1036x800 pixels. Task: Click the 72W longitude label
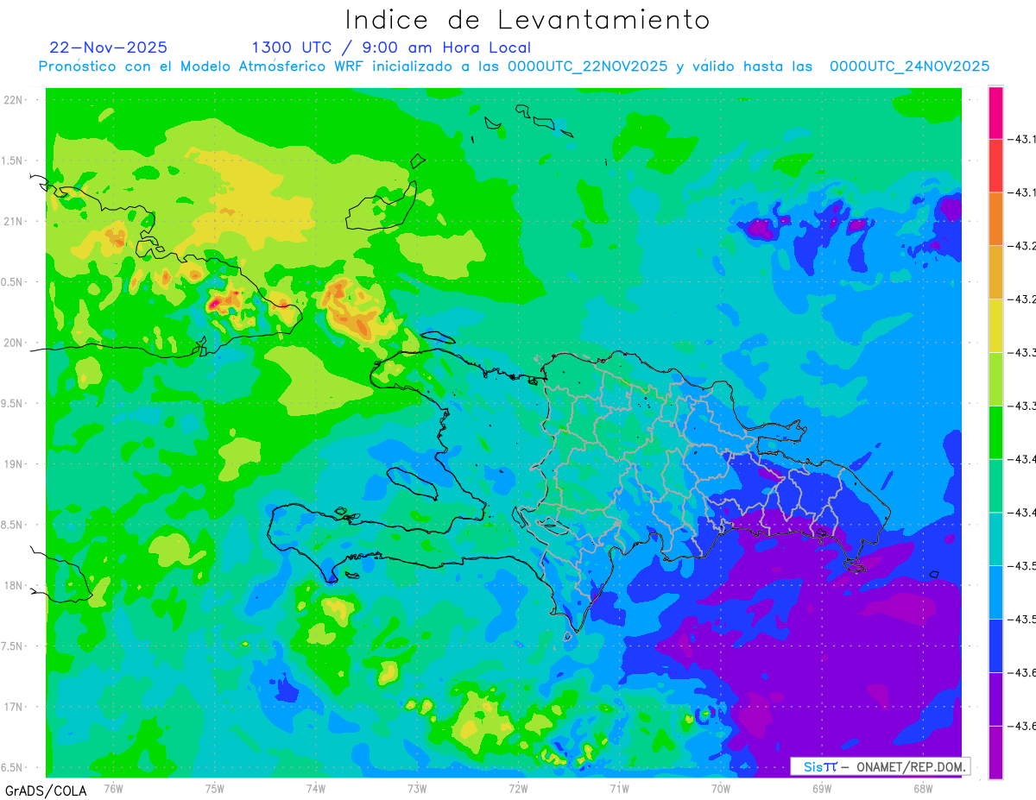click(x=518, y=788)
